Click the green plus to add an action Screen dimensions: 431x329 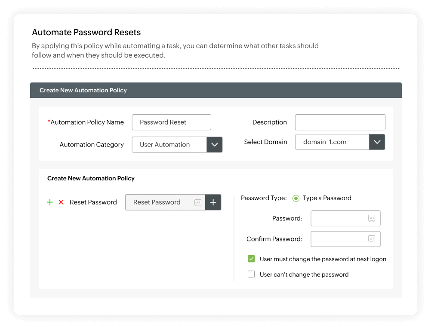[x=49, y=202]
